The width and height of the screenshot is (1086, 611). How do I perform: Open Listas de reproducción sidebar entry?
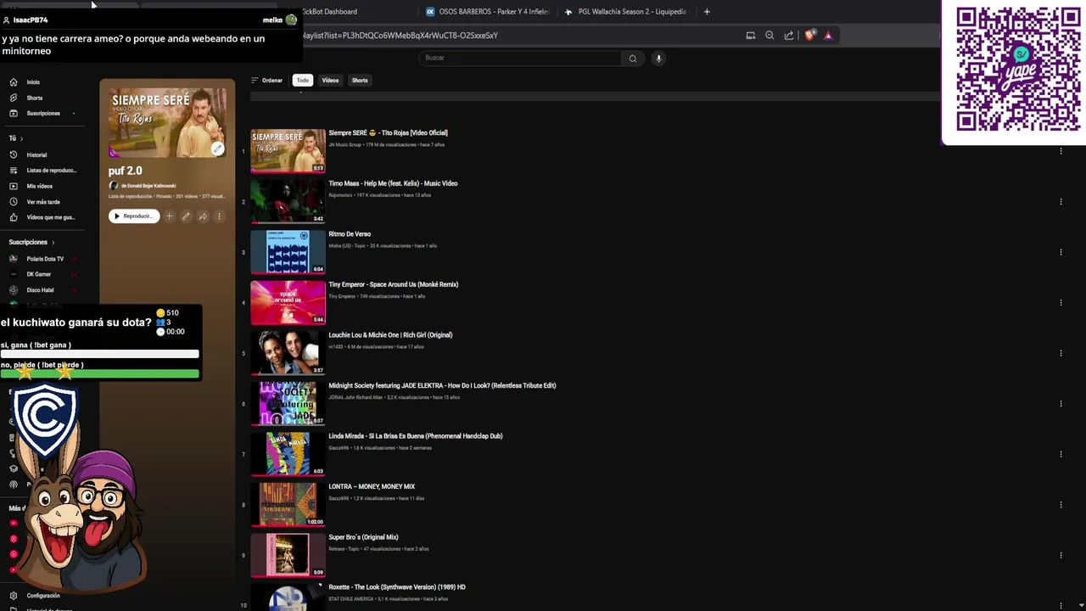click(42, 171)
